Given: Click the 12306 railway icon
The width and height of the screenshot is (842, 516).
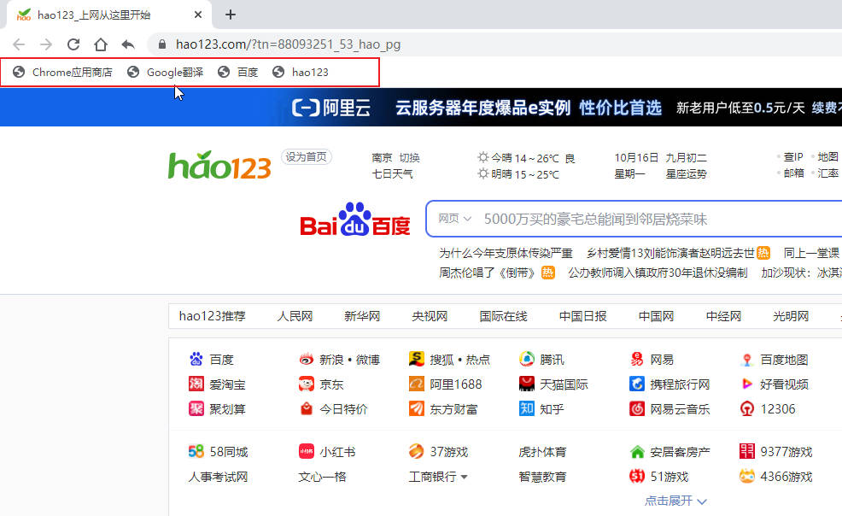Looking at the screenshot, I should [747, 408].
